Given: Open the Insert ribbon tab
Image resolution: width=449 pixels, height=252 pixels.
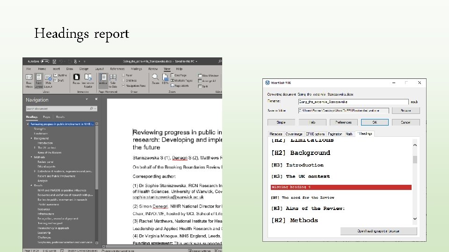Looking at the screenshot, I should (x=56, y=69).
